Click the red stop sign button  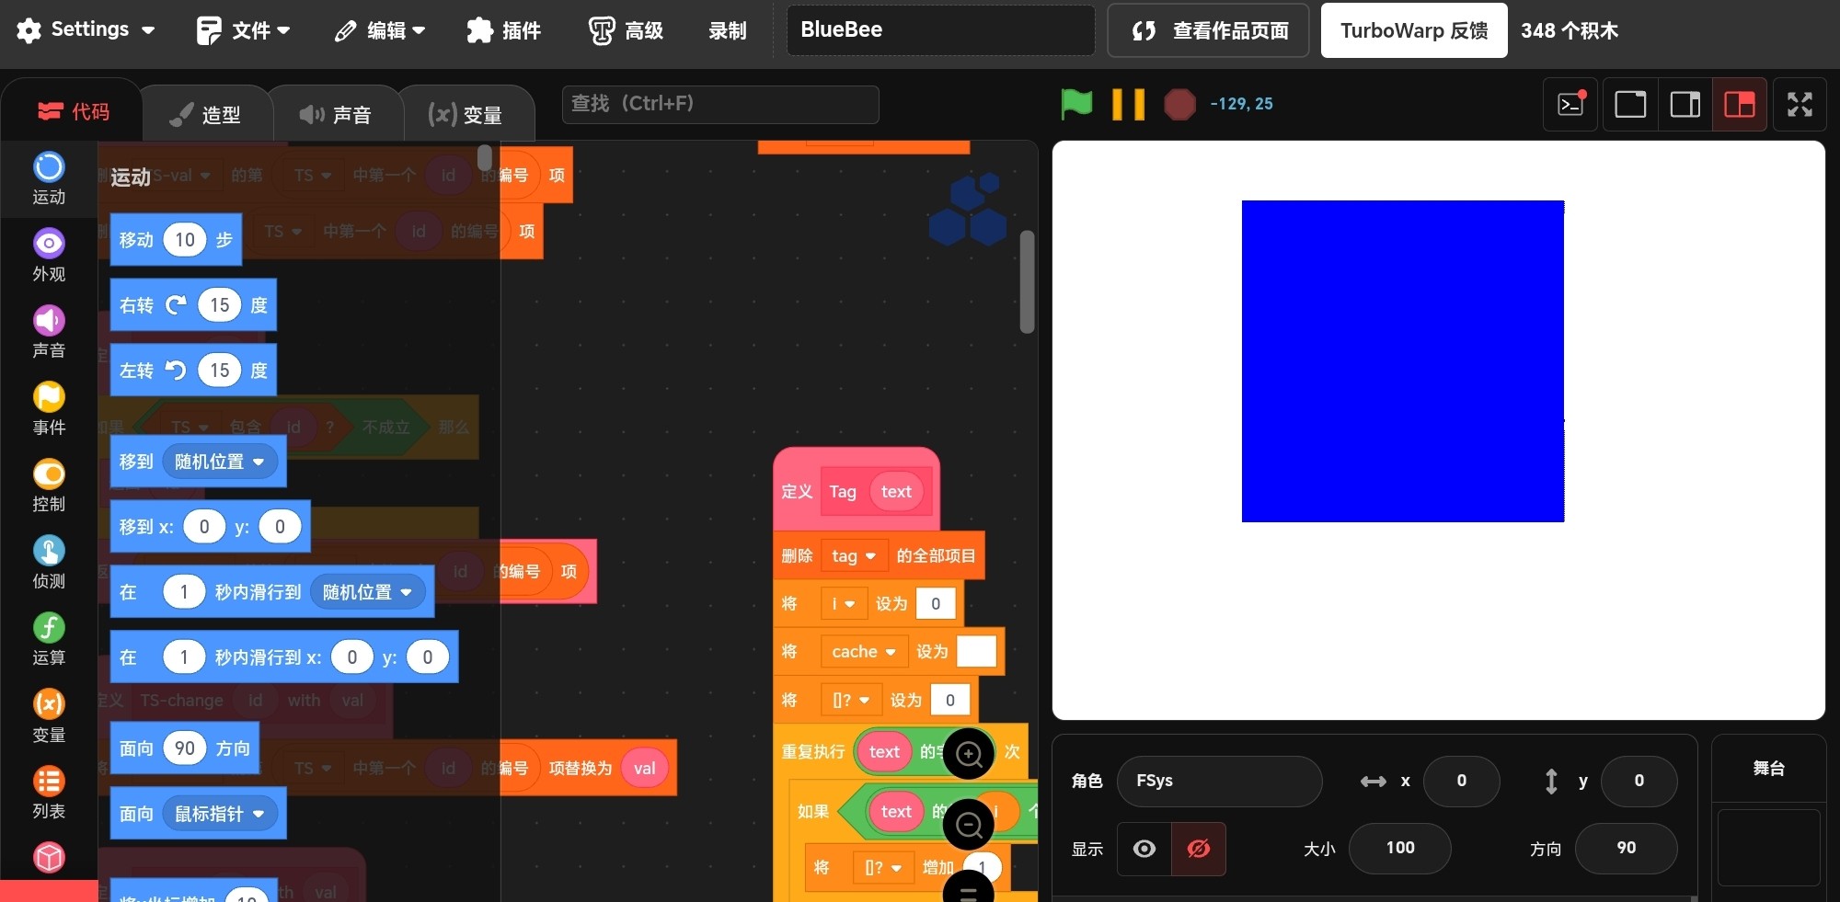(x=1179, y=104)
